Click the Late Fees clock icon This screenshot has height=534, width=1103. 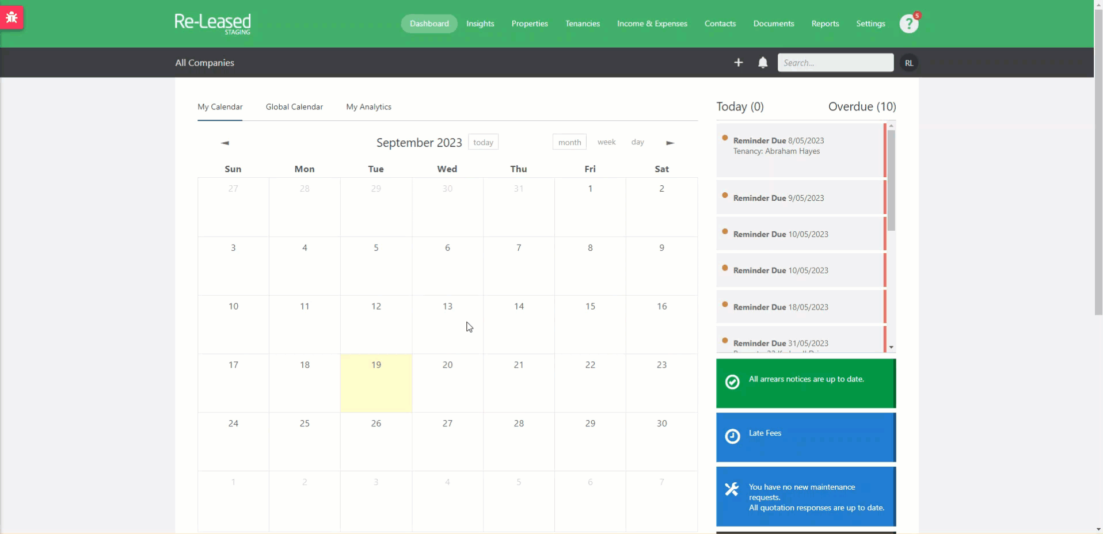coord(732,436)
